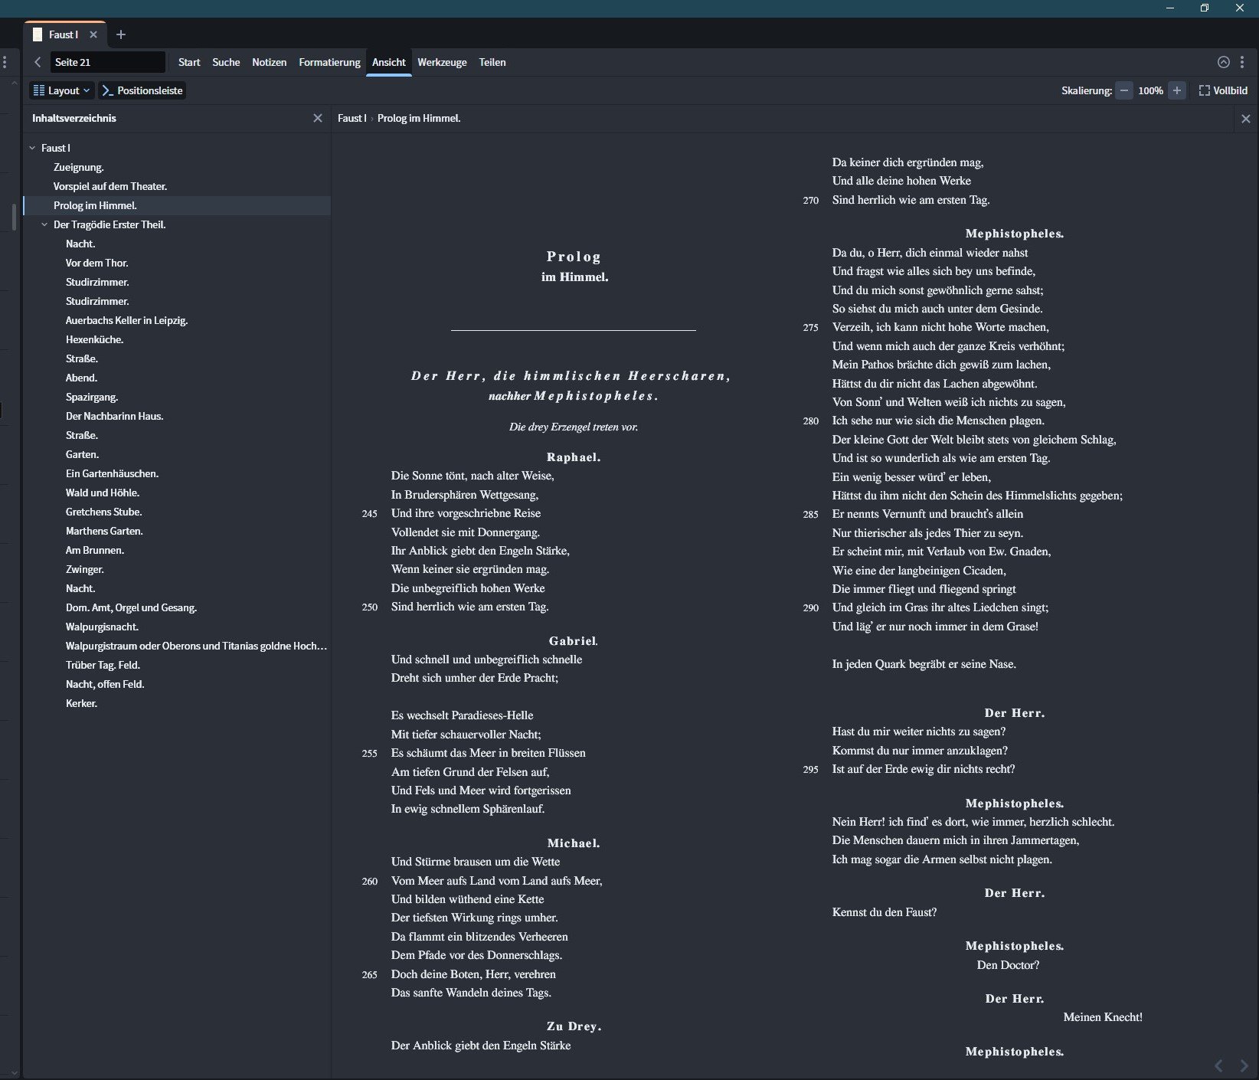Open the Werkzeuge tab
Image resolution: width=1259 pixels, height=1080 pixels.
[x=442, y=62]
